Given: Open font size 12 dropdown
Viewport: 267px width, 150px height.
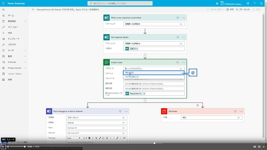Looking at the screenshot, I should (x=85, y=138).
